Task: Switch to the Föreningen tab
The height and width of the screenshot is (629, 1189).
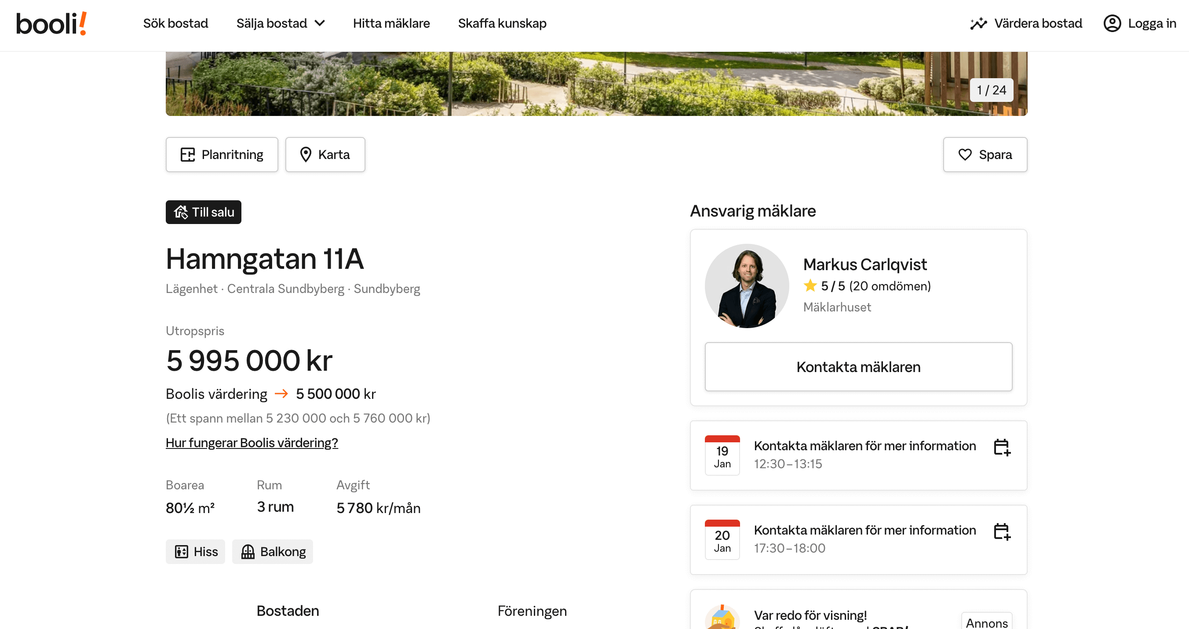Action: coord(532,611)
